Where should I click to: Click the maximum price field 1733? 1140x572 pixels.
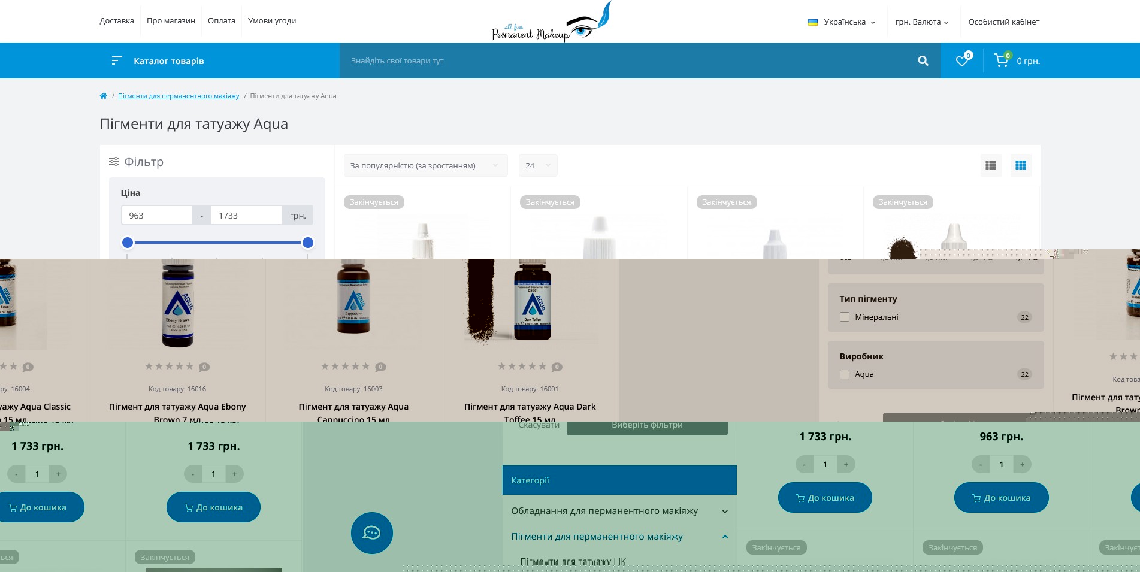pyautogui.click(x=246, y=216)
